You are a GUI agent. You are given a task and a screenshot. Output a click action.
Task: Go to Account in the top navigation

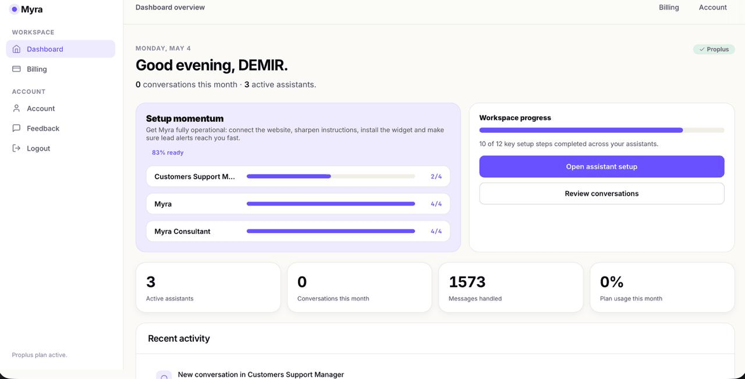(x=713, y=7)
